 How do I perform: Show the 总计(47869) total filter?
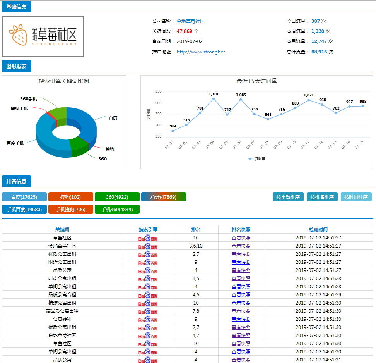(x=164, y=197)
